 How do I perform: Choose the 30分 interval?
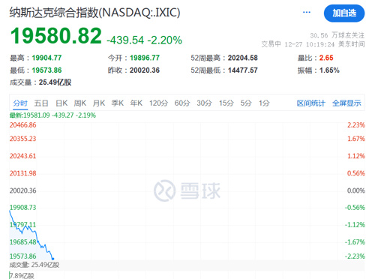click(x=204, y=103)
